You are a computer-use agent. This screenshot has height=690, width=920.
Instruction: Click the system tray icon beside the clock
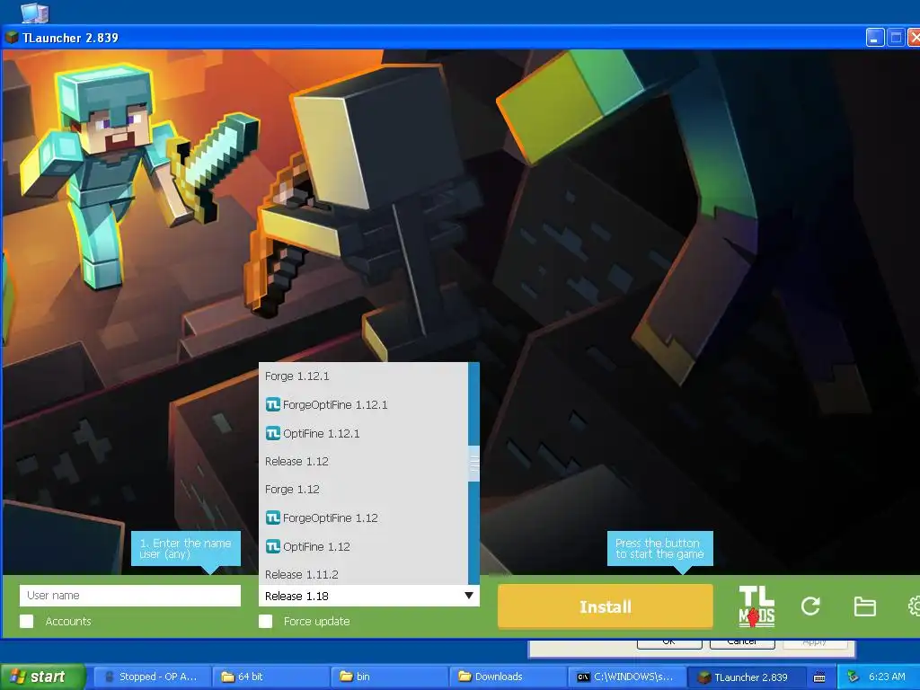coord(854,677)
